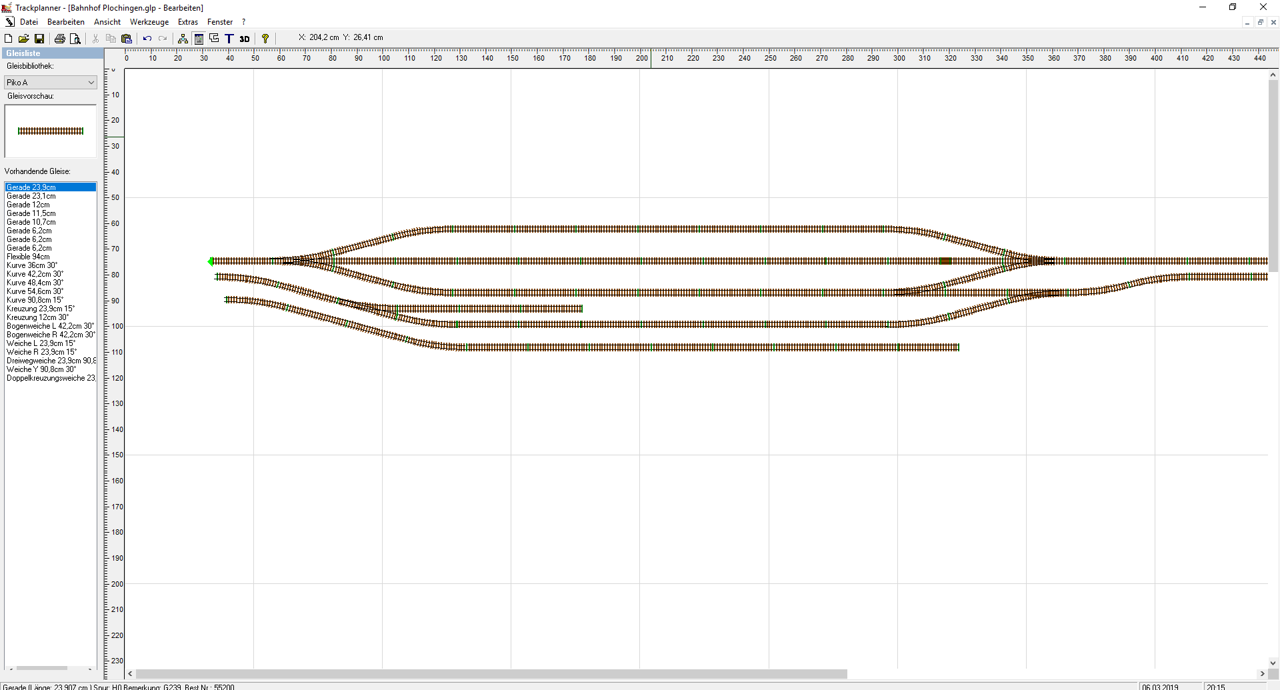
Task: Click the green track end marker
Action: 211,261
